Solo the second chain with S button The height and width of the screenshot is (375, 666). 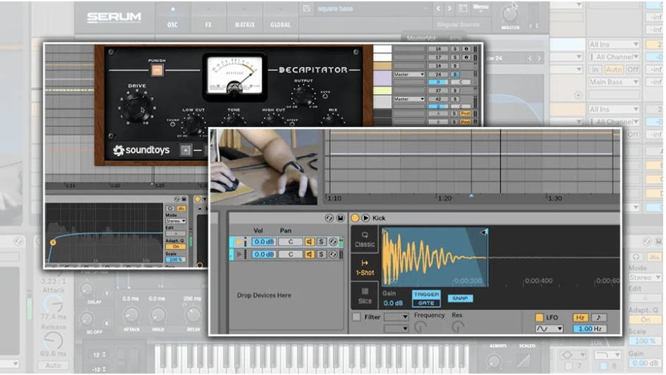click(321, 254)
